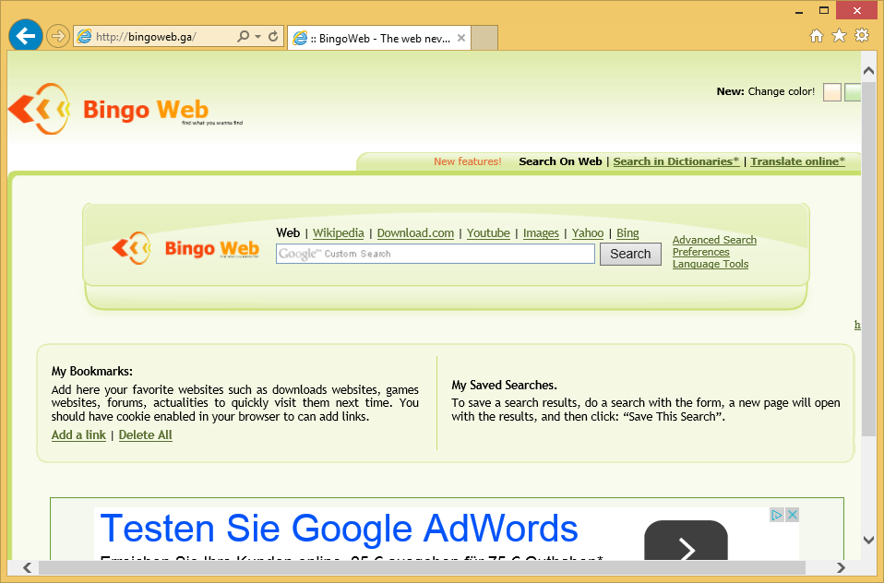Viewport: 884px width, 583px height.
Task: Click the vertical scrollbar thumb
Action: pyautogui.click(x=868, y=259)
